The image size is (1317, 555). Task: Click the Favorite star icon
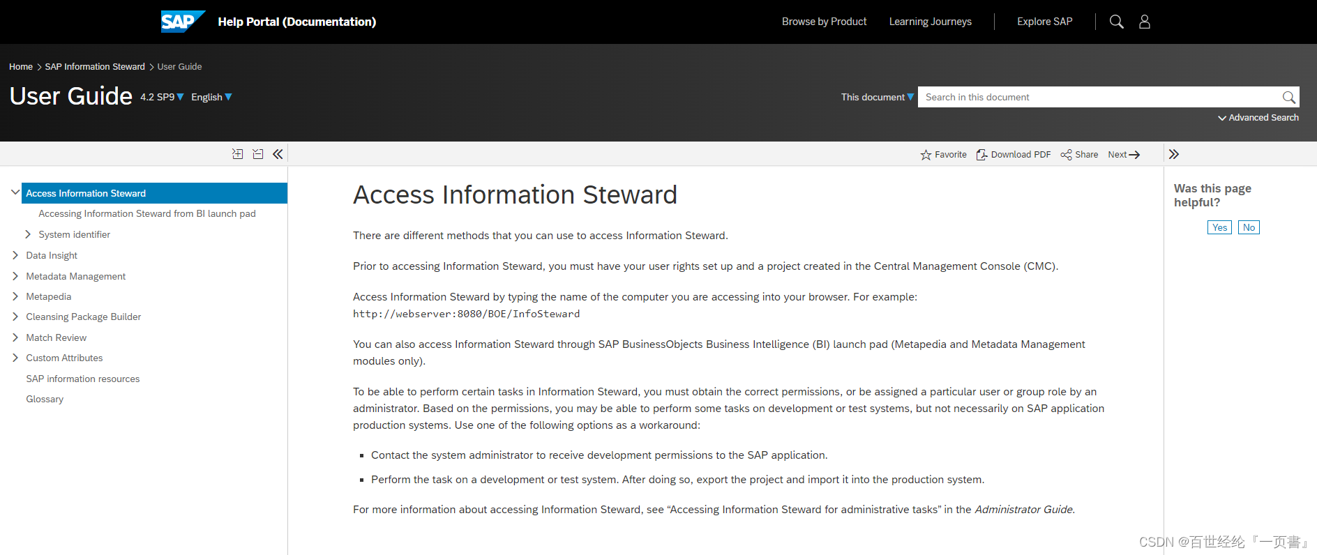[x=926, y=155]
